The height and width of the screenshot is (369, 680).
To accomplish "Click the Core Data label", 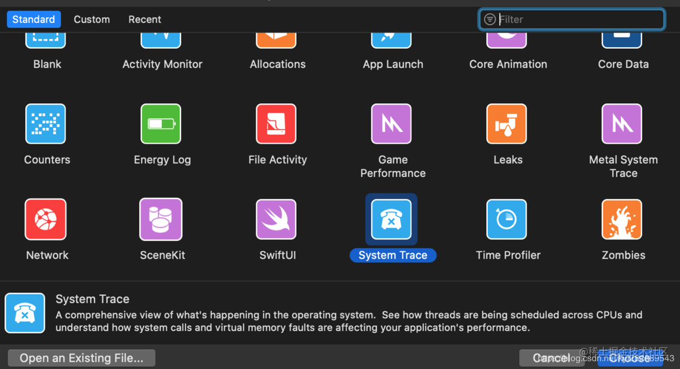I will [623, 64].
